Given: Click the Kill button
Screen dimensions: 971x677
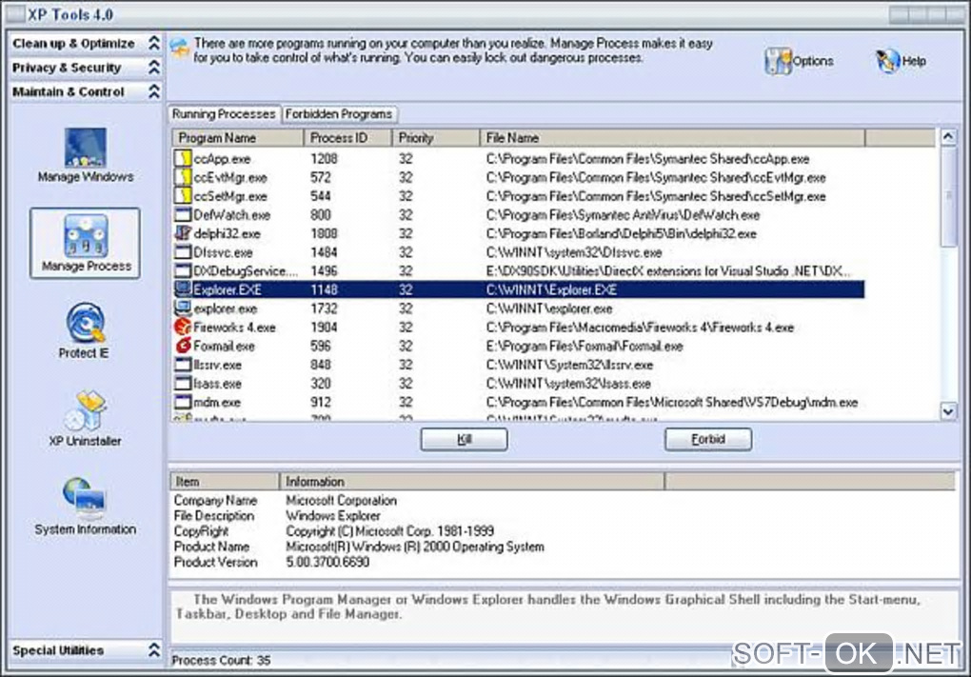Looking at the screenshot, I should coord(464,439).
